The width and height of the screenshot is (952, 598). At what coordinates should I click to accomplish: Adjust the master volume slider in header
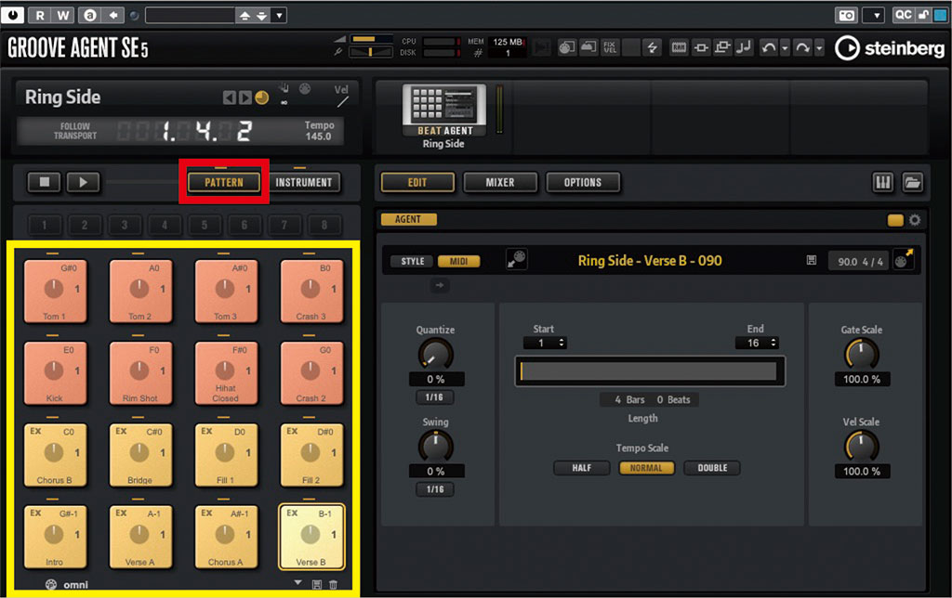(x=371, y=39)
